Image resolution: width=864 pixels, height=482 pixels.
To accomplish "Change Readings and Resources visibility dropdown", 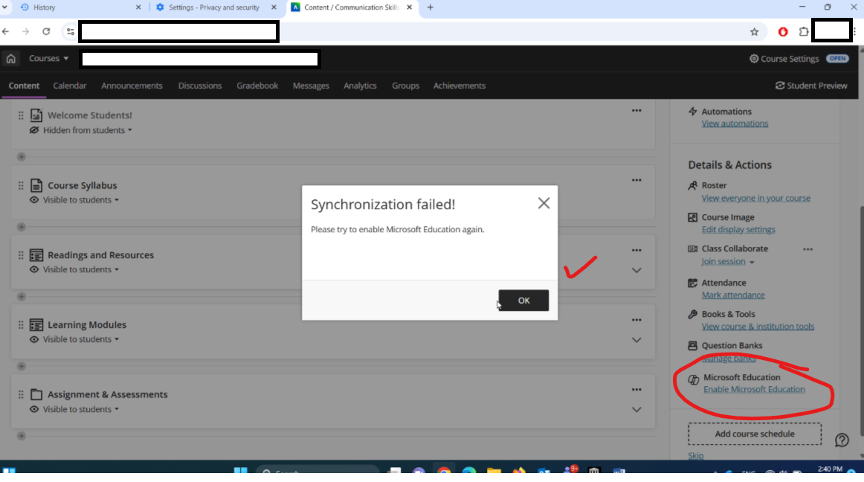I will tap(75, 270).
